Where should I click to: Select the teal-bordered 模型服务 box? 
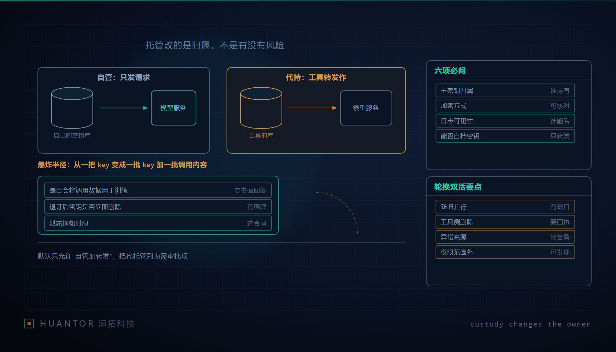(174, 108)
